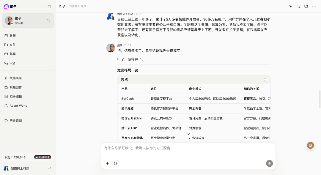Open the activity pulse icon in header
Screen dimensions: 321x175
(290, 6)
